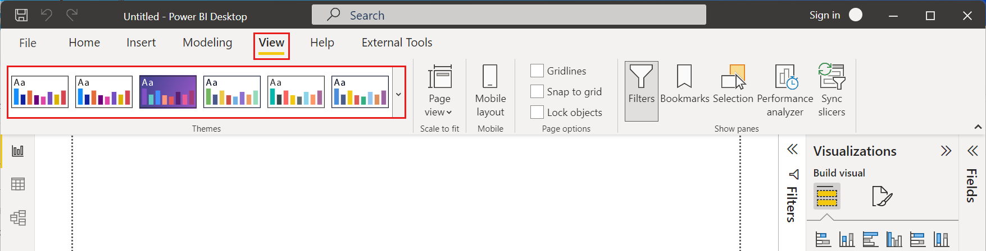This screenshot has height=251, width=986.
Task: Open Data view in left sidebar
Action: click(x=18, y=184)
